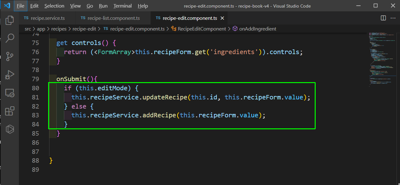Viewport: 400px width, 185px height.
Task: Click FormArray type in line 76
Action: point(114,52)
